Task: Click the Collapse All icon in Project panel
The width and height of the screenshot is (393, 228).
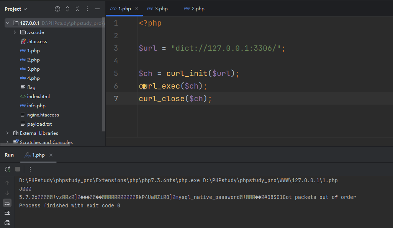Action: pyautogui.click(x=77, y=9)
